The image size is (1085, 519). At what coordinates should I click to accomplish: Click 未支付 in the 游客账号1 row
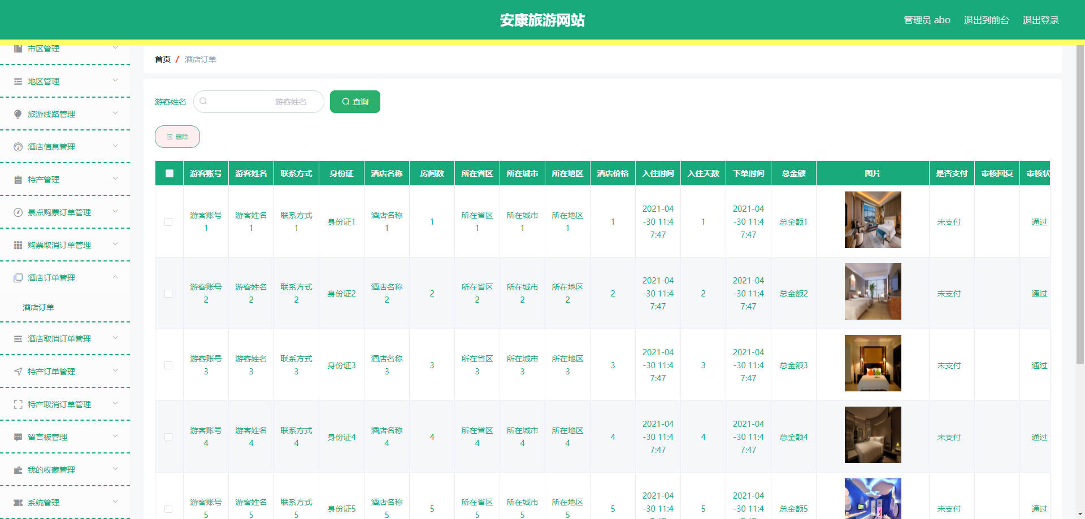point(949,222)
